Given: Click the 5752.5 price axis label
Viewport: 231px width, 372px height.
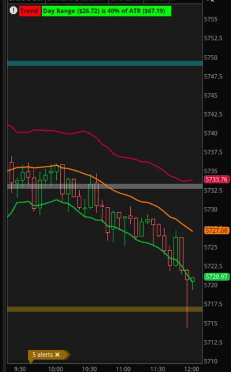Looking at the screenshot, I should pos(213,38).
